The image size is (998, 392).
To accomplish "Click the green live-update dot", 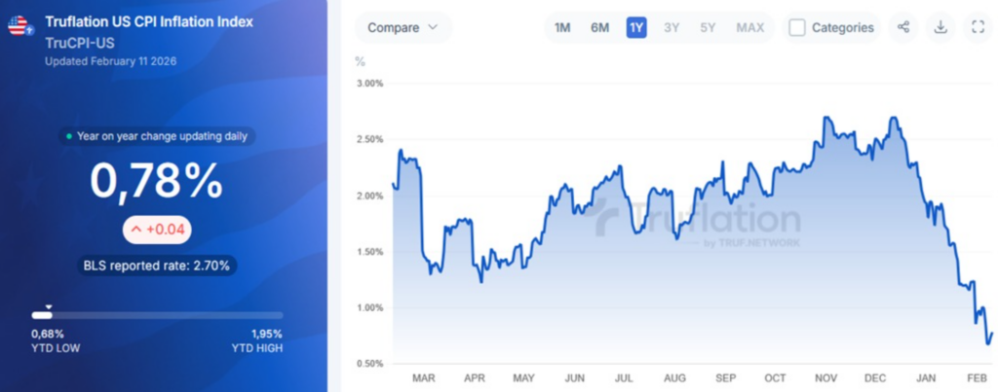I will [68, 137].
